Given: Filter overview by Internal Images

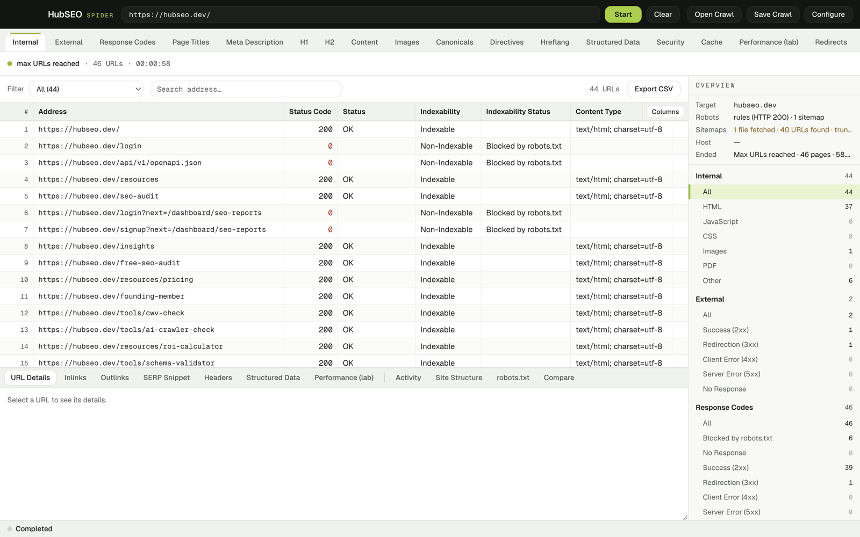Looking at the screenshot, I should 774,251.
